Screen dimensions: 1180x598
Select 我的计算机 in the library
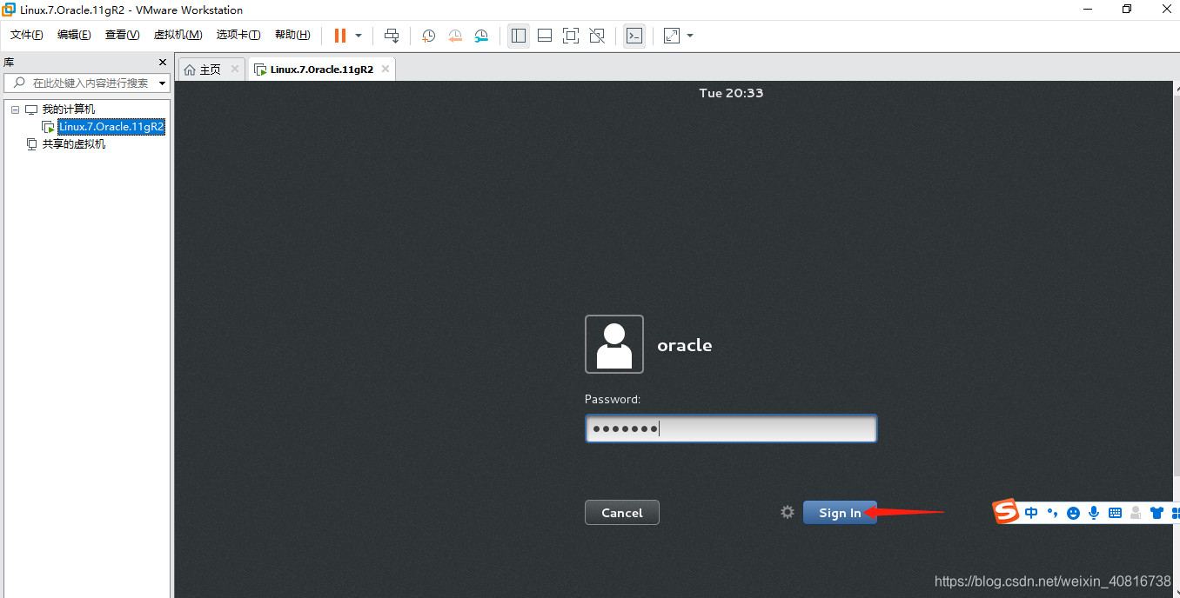tap(69, 110)
